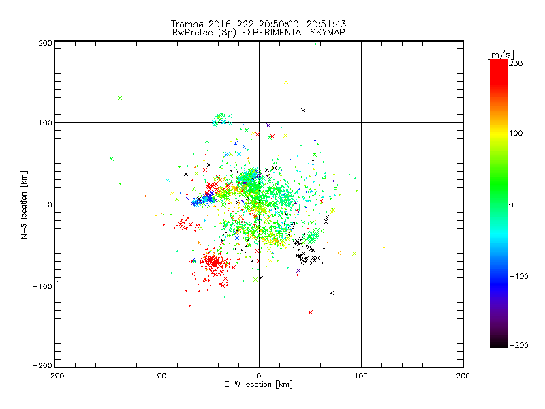Click the subtitle 'RwPretec (8p) EXPERIMENTAL SKYMAP'
The width and height of the screenshot is (545, 409).
[259, 33]
